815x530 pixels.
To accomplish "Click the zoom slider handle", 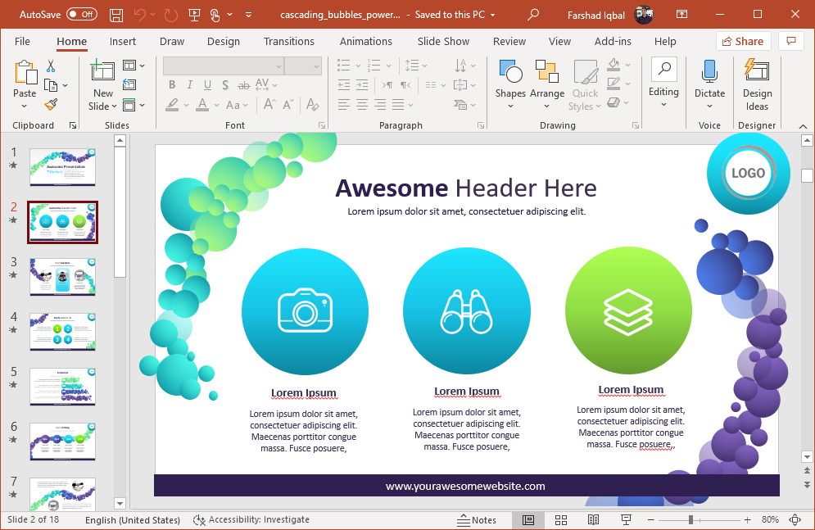I will pos(691,520).
